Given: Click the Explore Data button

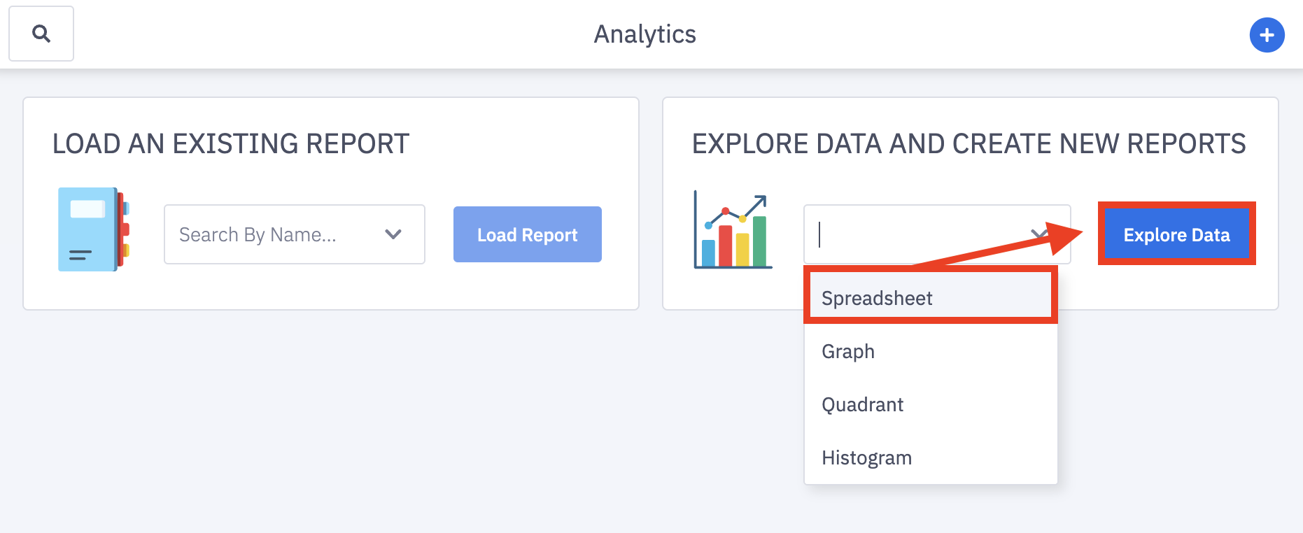Looking at the screenshot, I should (1177, 234).
